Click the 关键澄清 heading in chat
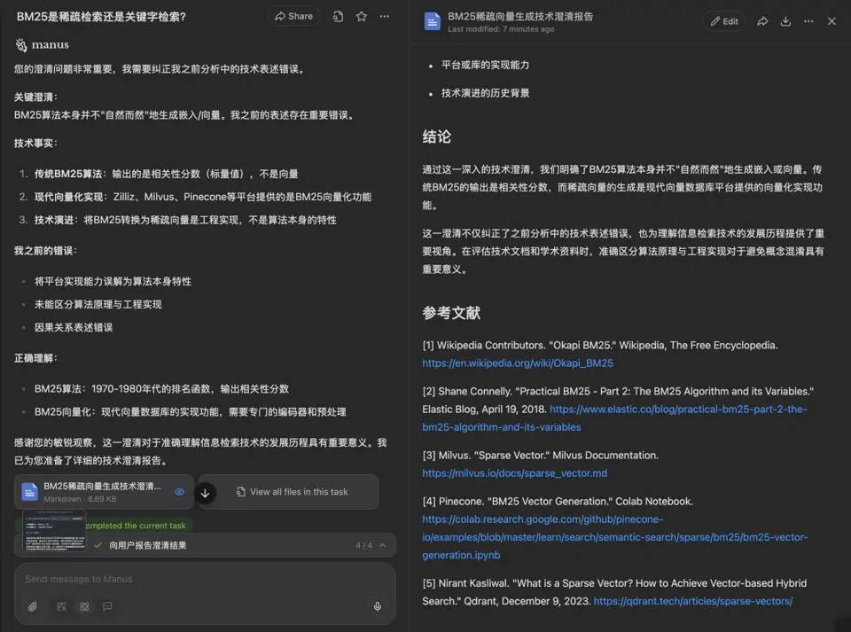 [x=35, y=98]
